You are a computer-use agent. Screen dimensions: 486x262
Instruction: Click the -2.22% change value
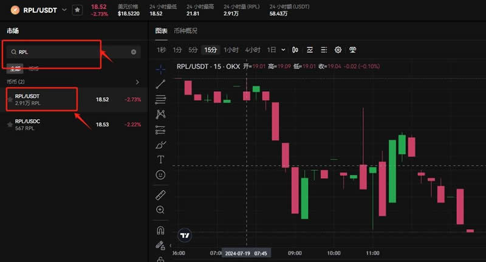pyautogui.click(x=132, y=125)
